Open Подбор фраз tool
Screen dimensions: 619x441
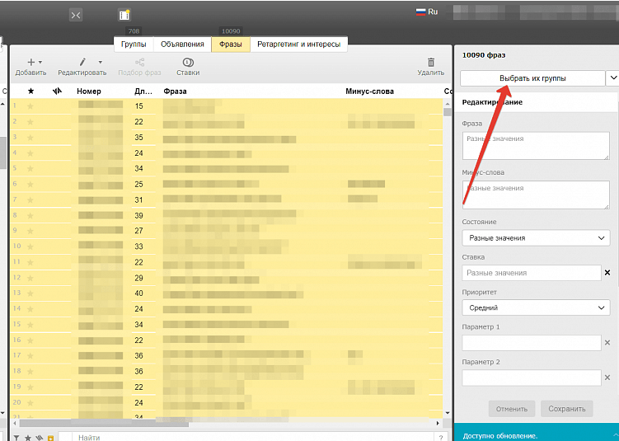click(139, 67)
